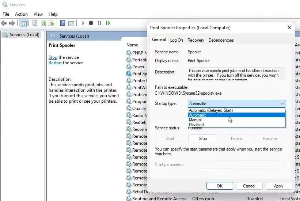Switch to the Dependencies tab
300x201 pixels.
click(221, 40)
